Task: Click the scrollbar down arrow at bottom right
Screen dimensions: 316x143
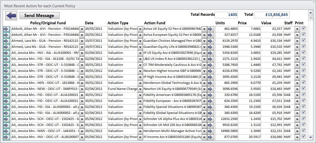Action: [x=310, y=137]
